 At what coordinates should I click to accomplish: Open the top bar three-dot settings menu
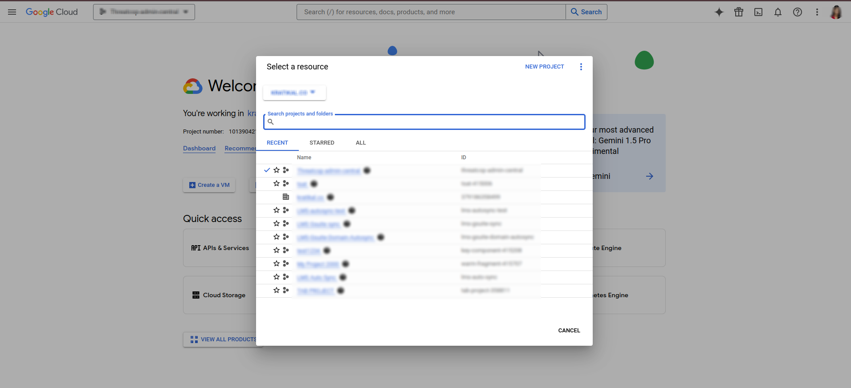[817, 12]
